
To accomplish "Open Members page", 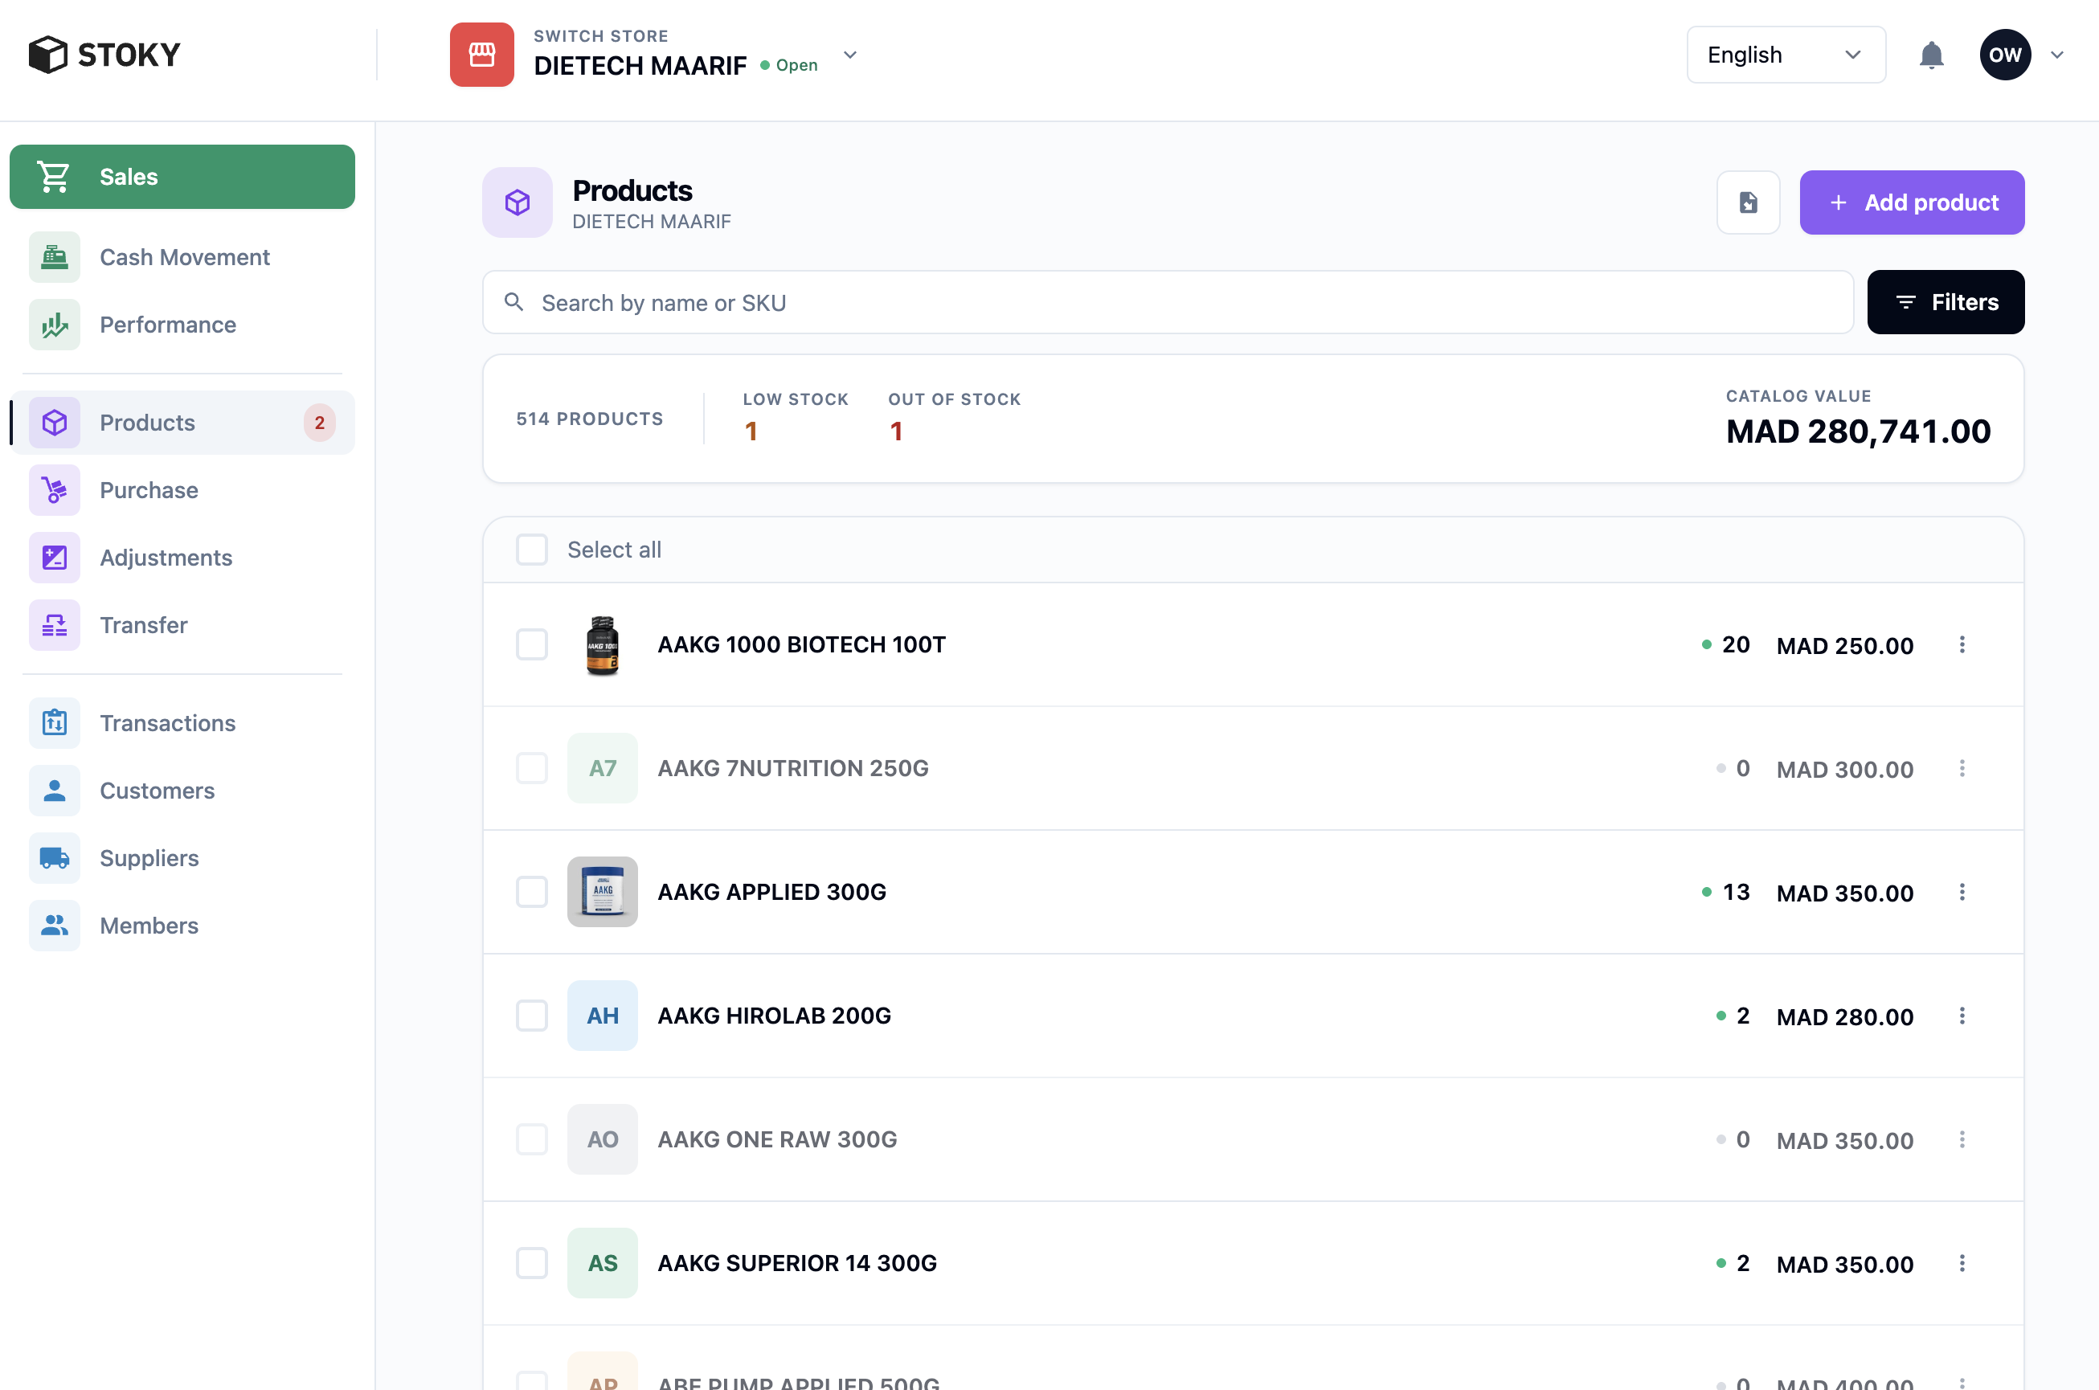I will click(182, 926).
